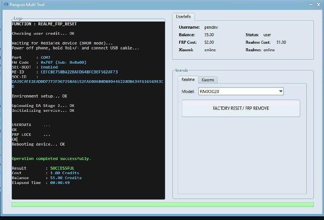The width and height of the screenshot is (324, 220).
Task: Click the Logs group label
Action: [x=18, y=18]
